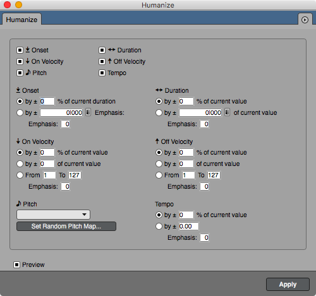The width and height of the screenshot is (316, 296).
Task: Enable the Preview checkbox
Action: click(x=17, y=264)
